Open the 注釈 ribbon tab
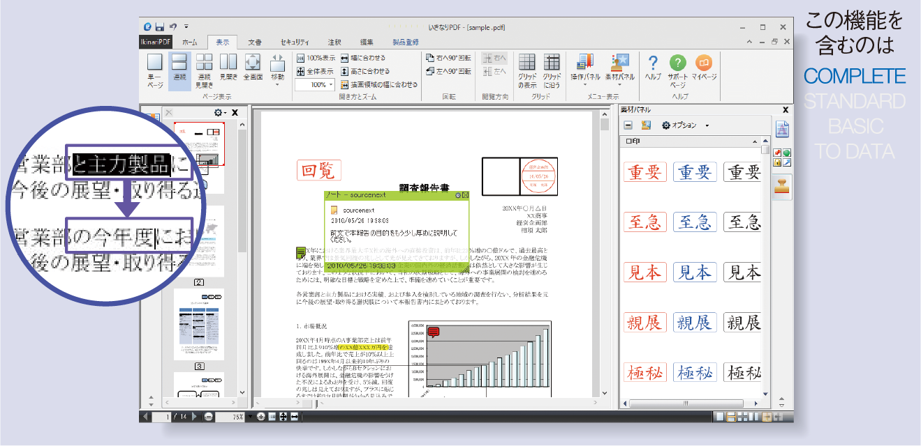 coord(334,42)
